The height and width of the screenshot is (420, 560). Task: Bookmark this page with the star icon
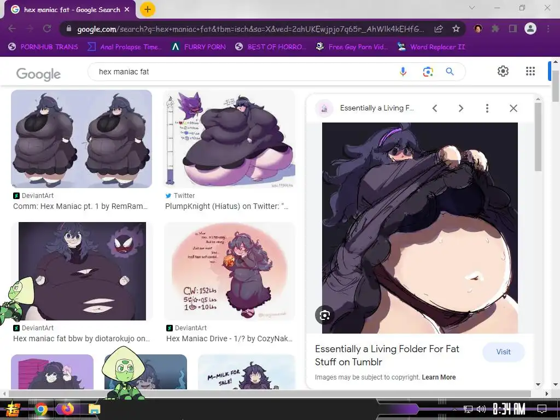click(x=456, y=28)
